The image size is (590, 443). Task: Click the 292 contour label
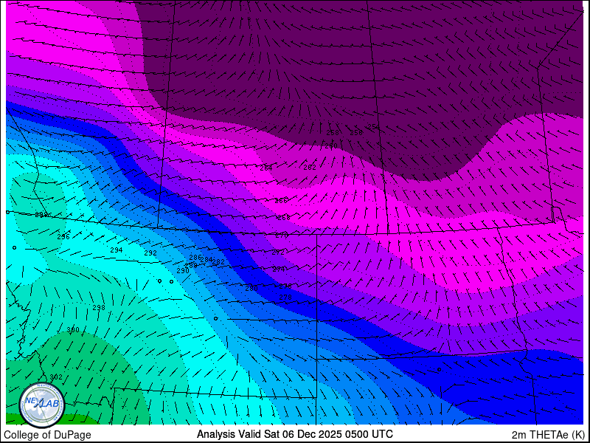point(150,253)
